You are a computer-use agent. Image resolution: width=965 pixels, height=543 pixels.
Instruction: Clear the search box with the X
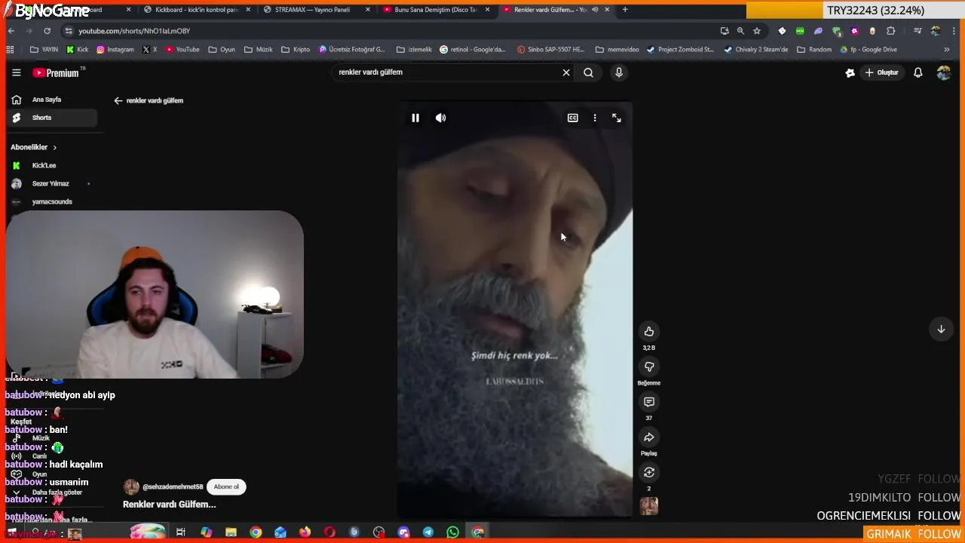(566, 72)
